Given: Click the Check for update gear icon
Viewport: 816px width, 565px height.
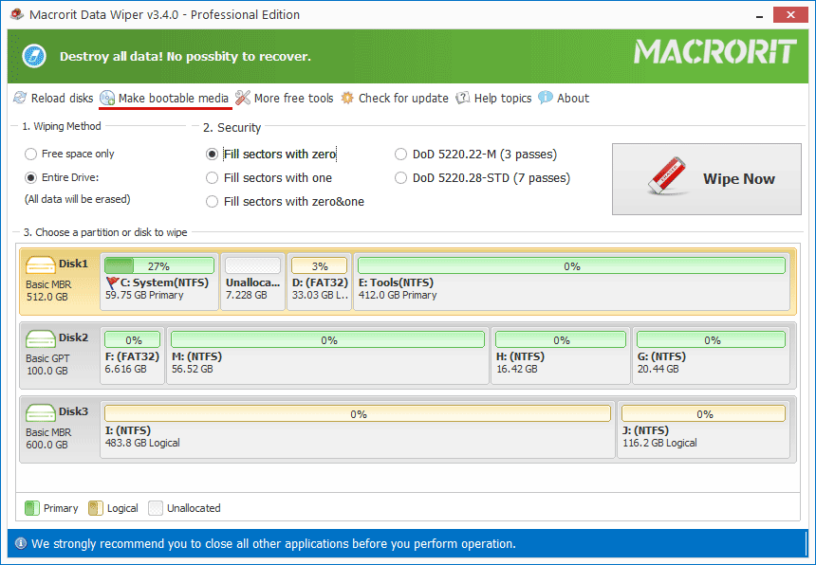Looking at the screenshot, I should tap(347, 98).
